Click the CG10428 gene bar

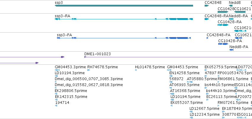pyautogui.click(x=223, y=12)
